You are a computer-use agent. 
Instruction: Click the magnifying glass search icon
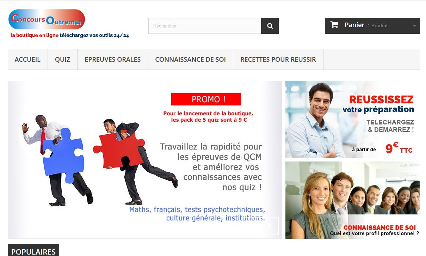pos(270,26)
